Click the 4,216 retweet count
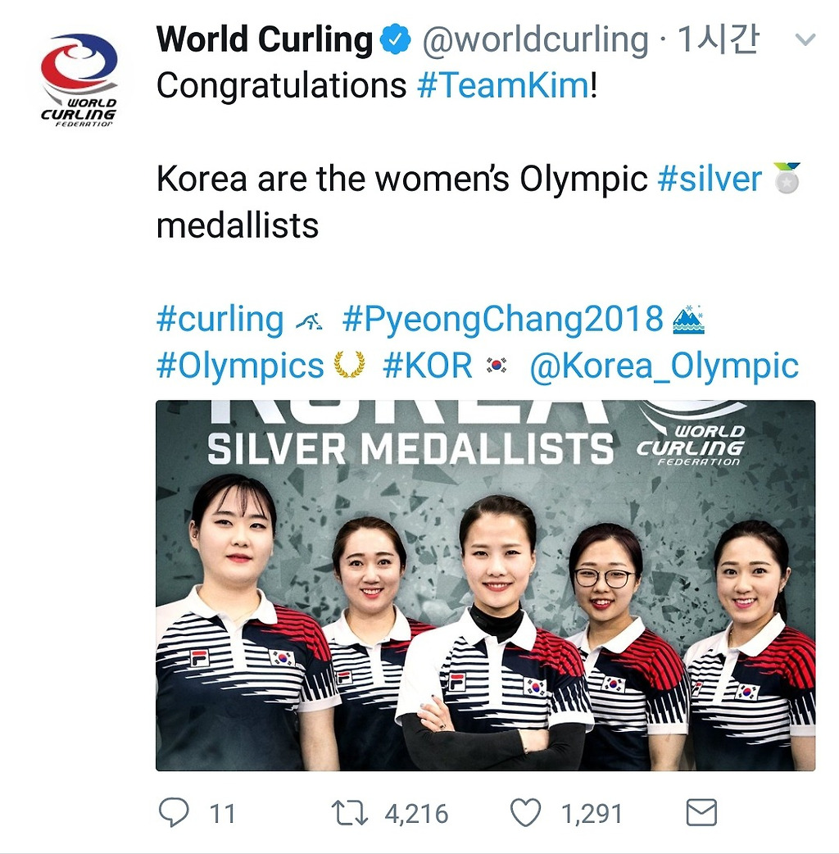The image size is (839, 854). (416, 814)
